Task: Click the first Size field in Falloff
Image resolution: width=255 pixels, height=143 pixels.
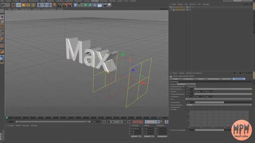Action: click(x=190, y=92)
